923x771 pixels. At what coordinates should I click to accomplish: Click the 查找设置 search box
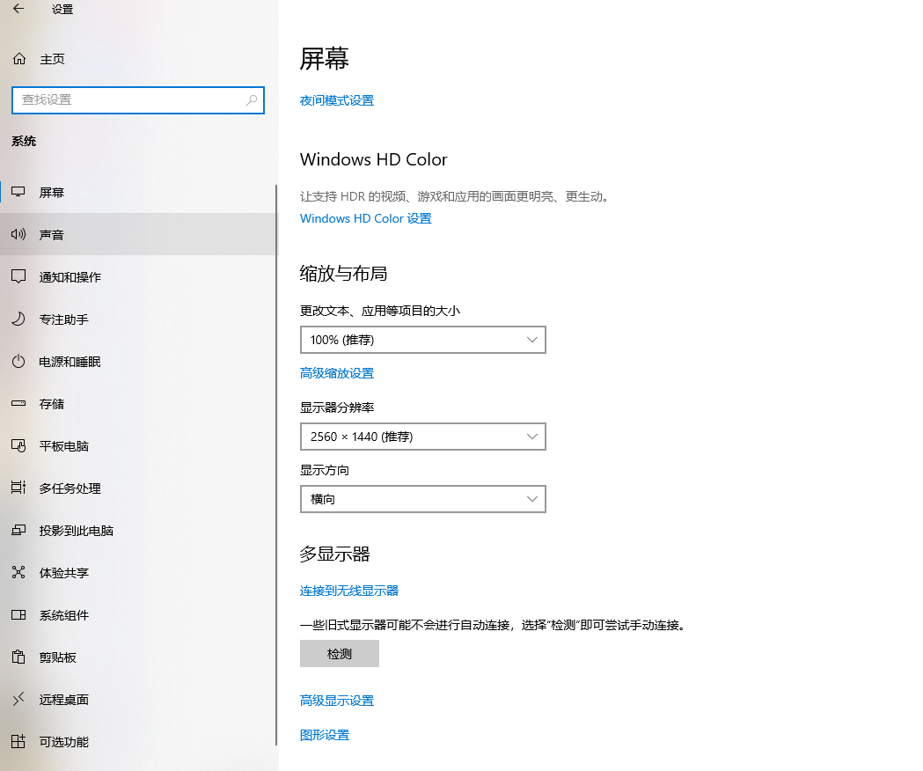coord(138,100)
